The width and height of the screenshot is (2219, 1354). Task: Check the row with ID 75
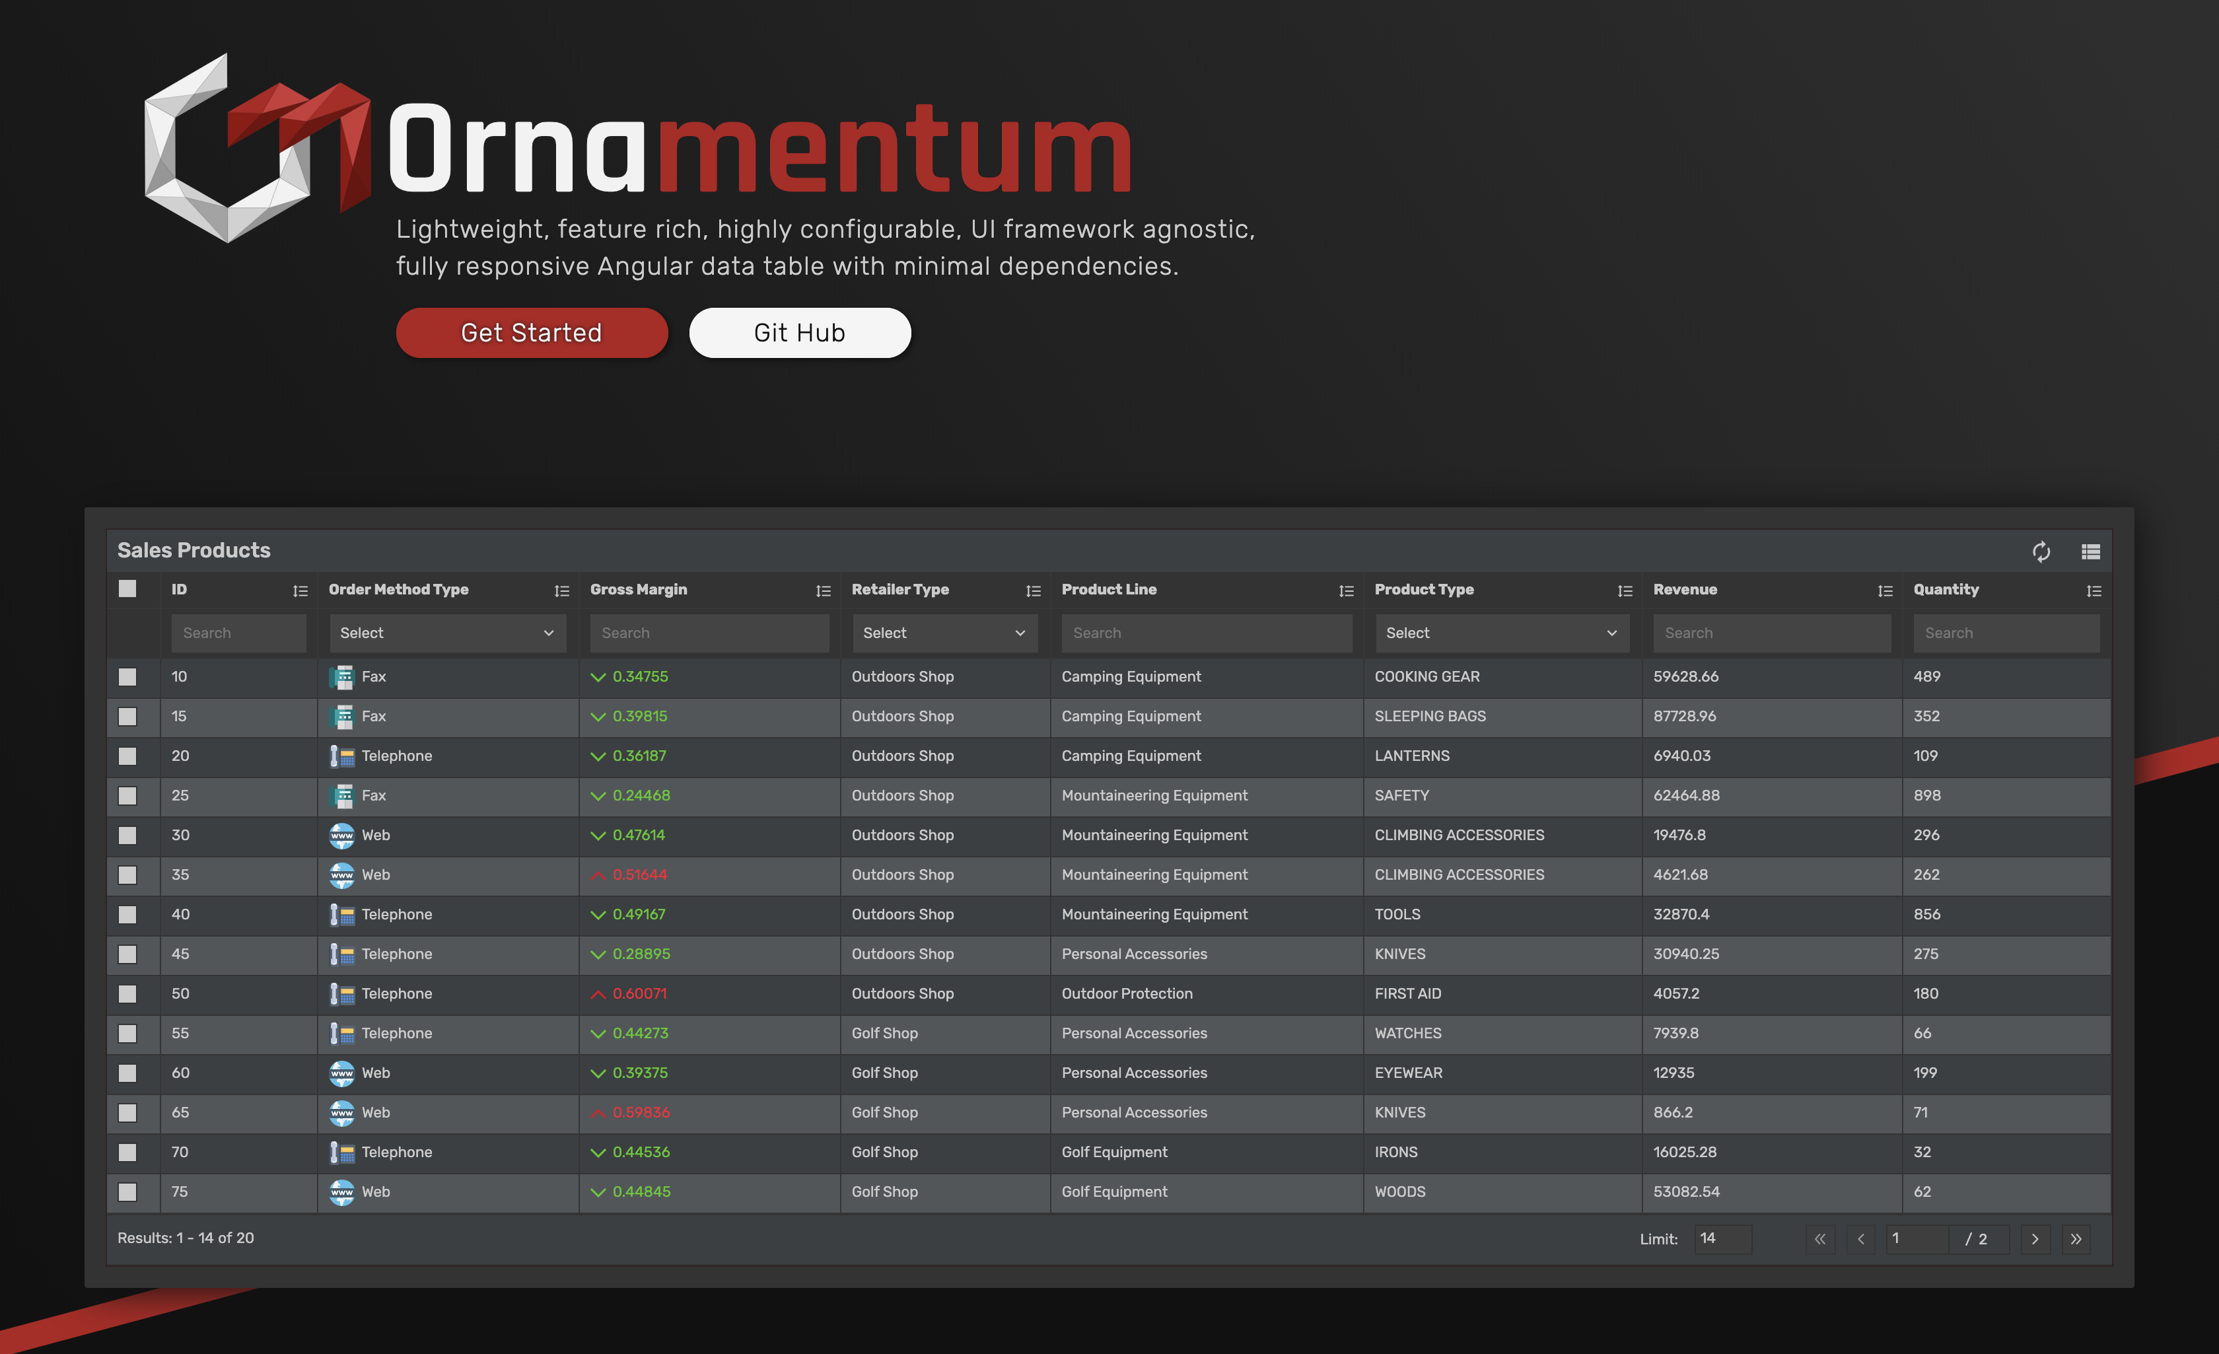128,1192
